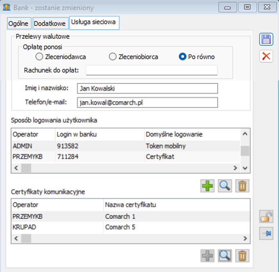Click the down arrow of the login table's vertical scrollbar
The width and height of the screenshot is (279, 272).
pos(245,168)
